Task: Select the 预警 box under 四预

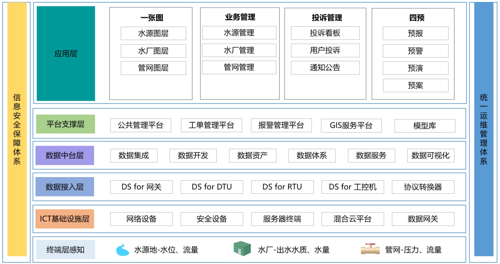Action: click(415, 51)
